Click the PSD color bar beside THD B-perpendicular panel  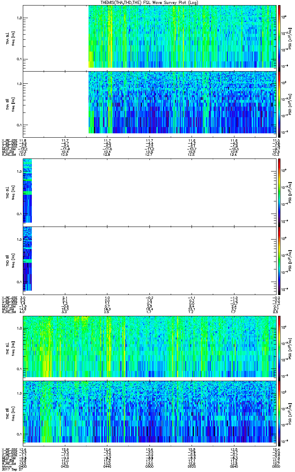tap(279, 192)
